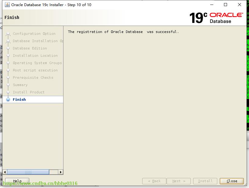The image size is (249, 188).
Task: Click the Prerequisite Checks step marker icon
Action: (x=8, y=78)
